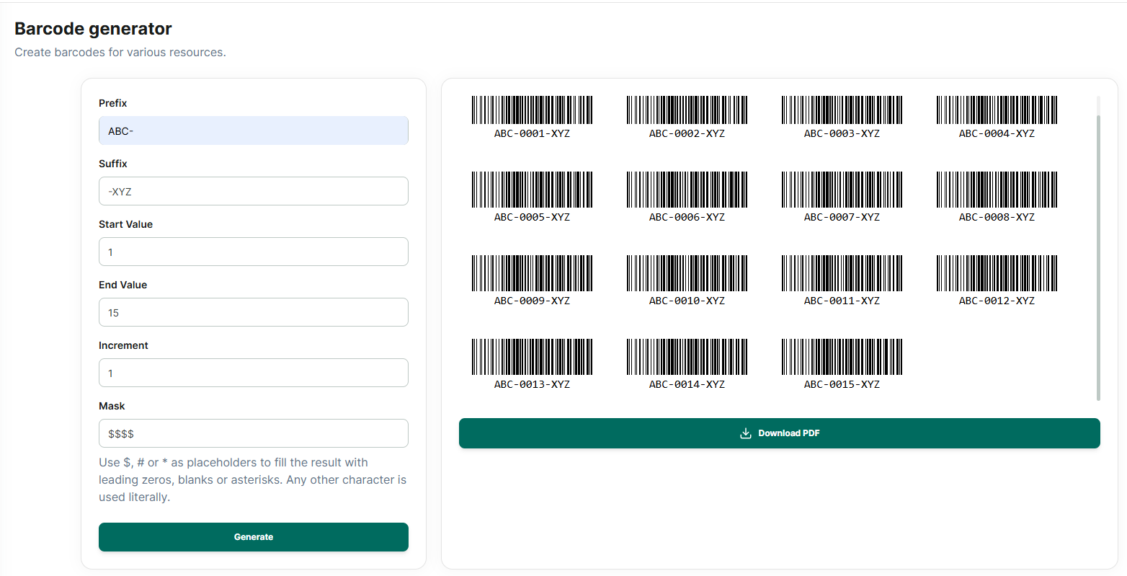Click the Barcode generator heading
The height and width of the screenshot is (576, 1127).
(x=93, y=29)
